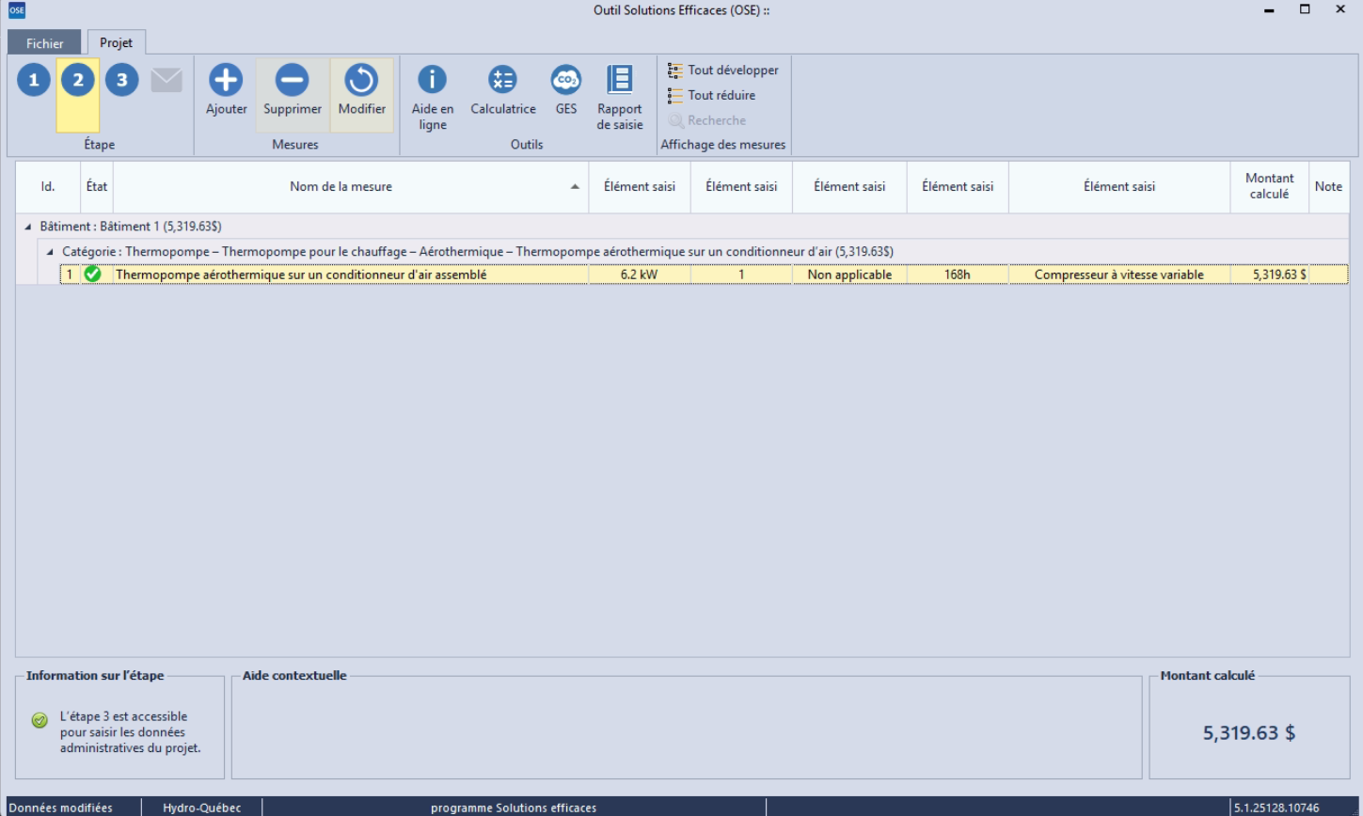Add a new measure with Ajouter
This screenshot has width=1363, height=816.
pyautogui.click(x=226, y=91)
